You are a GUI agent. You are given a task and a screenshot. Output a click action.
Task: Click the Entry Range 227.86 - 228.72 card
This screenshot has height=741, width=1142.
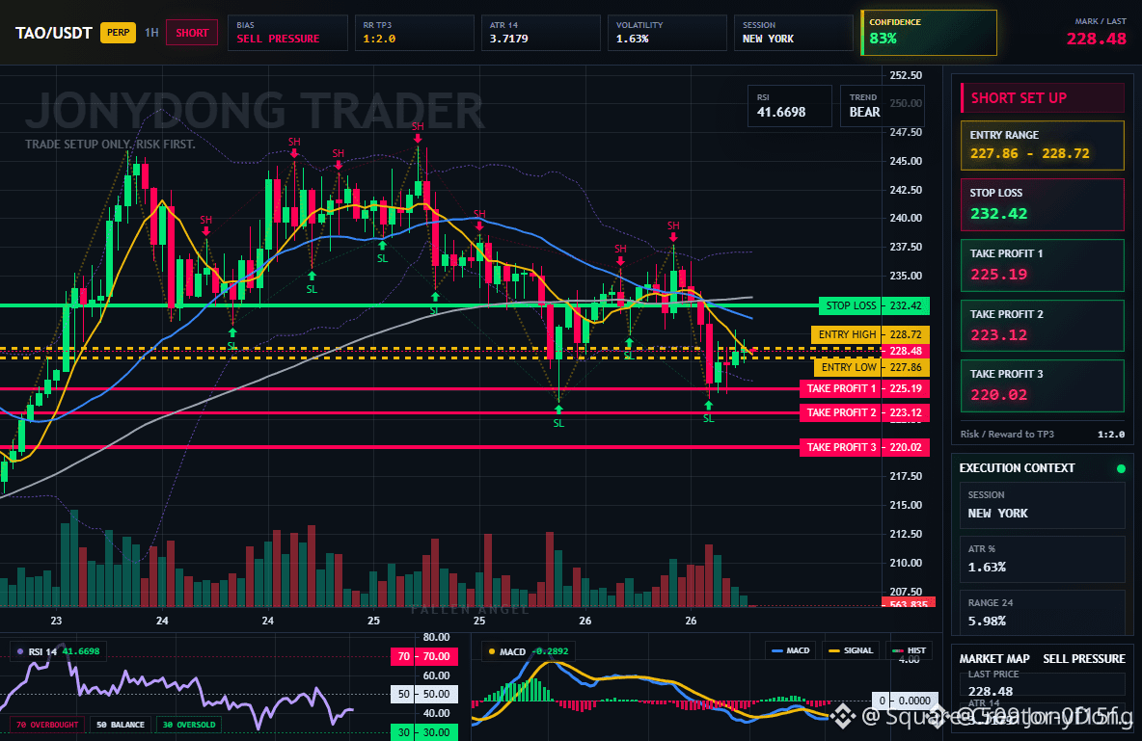point(1043,145)
